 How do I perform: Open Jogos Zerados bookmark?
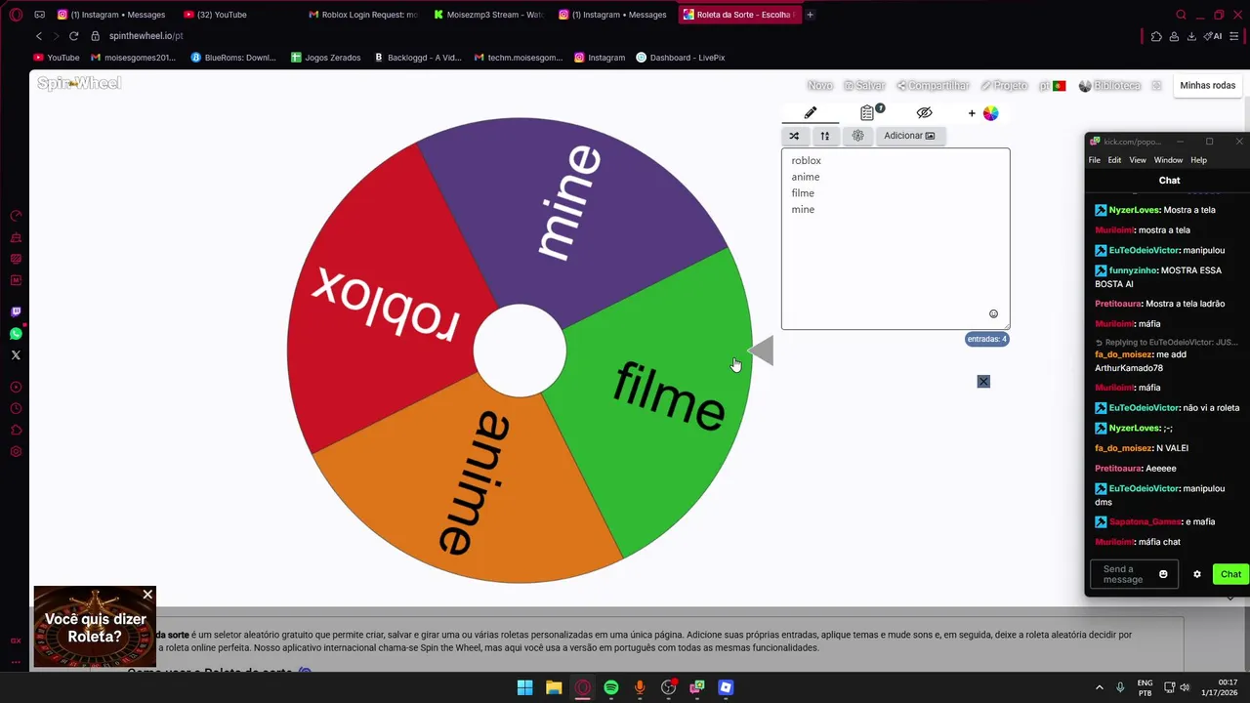pos(326,58)
